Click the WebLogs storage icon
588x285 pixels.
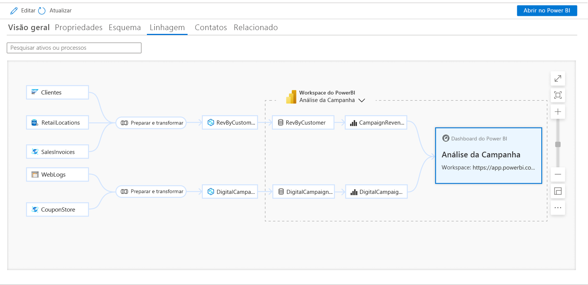[35, 175]
